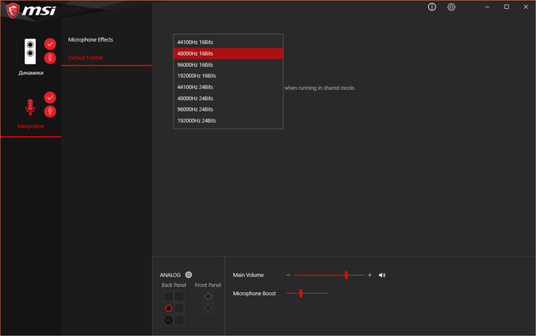The height and width of the screenshot is (336, 536).
Task: Choose 44100Hz 16Bits from the format list
Action: 228,42
